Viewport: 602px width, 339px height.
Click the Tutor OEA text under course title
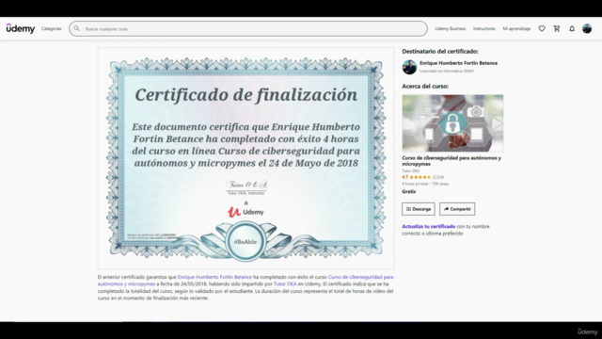[410, 171]
